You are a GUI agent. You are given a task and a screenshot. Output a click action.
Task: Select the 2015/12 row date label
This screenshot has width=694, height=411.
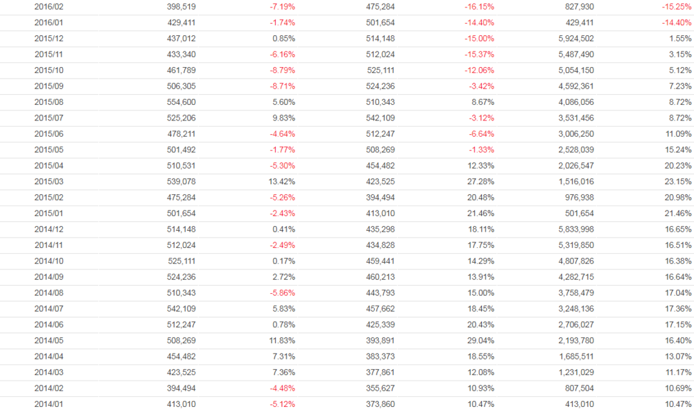click(49, 38)
